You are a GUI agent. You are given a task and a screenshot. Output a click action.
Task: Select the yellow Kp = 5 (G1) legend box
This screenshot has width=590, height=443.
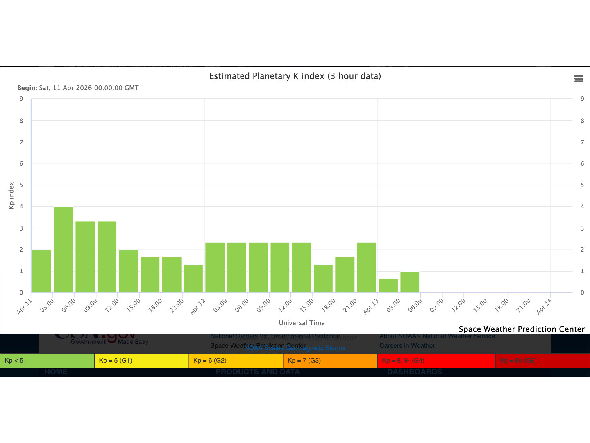click(x=141, y=361)
